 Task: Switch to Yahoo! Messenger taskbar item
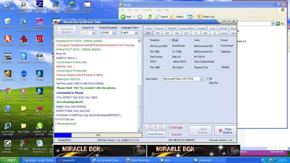pos(142,160)
